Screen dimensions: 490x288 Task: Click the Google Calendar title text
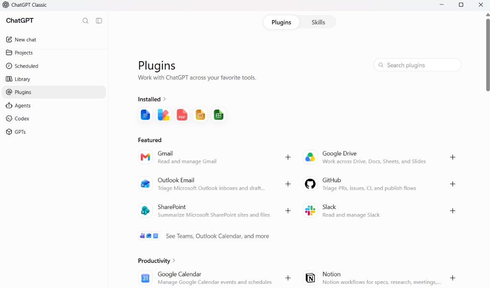[x=179, y=274]
